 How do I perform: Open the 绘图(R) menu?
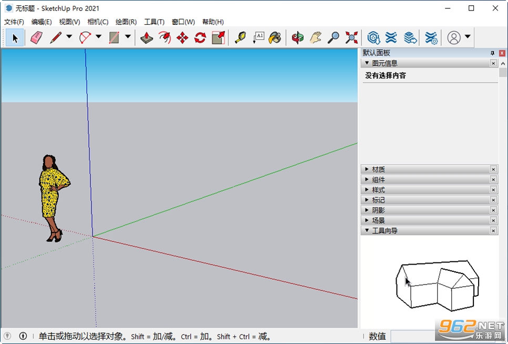tap(126, 22)
